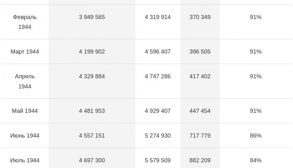This screenshot has width=293, height=168.
Task: Select the value 4 481 953
Action: pyautogui.click(x=92, y=111)
